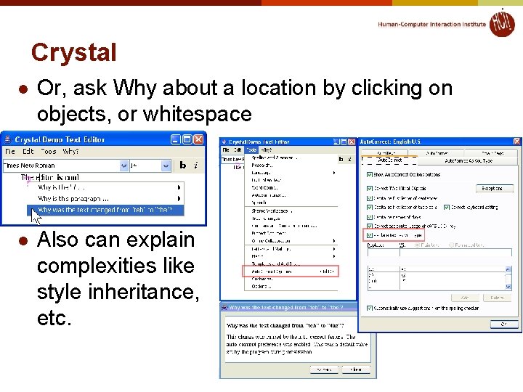
Task: Select the Formatted text radio button
Action: click(451, 245)
